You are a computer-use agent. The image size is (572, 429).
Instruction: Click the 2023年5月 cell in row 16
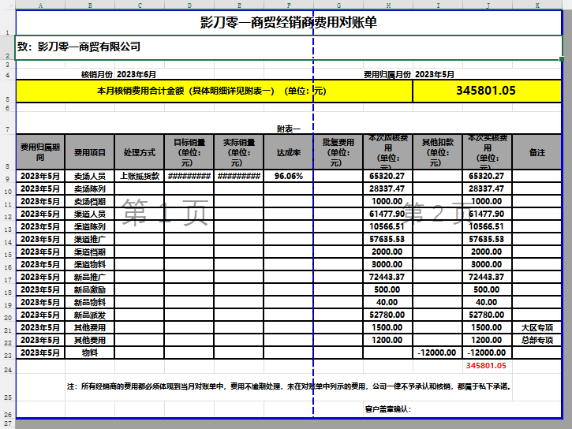pyautogui.click(x=40, y=265)
